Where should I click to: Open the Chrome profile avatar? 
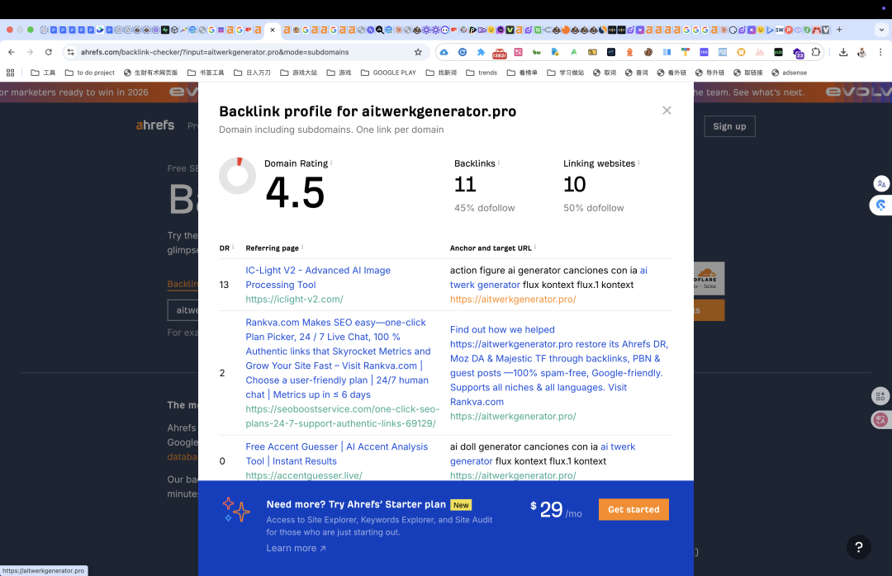click(861, 52)
